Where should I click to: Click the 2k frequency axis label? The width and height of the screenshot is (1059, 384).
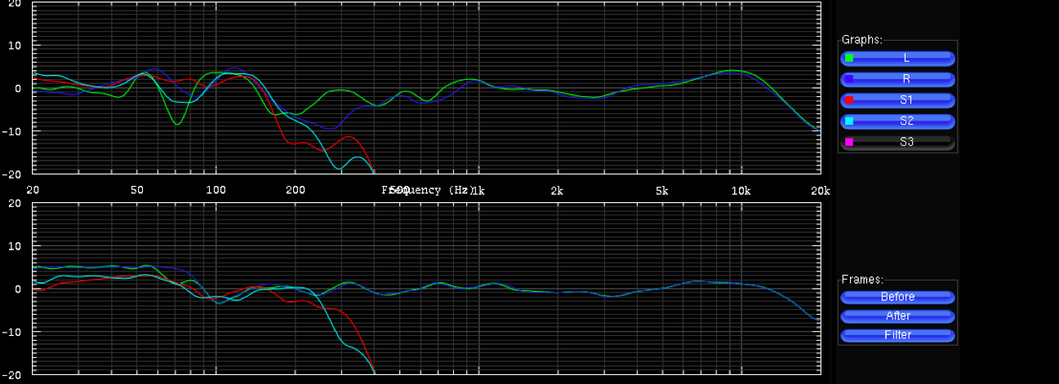pyautogui.click(x=557, y=191)
